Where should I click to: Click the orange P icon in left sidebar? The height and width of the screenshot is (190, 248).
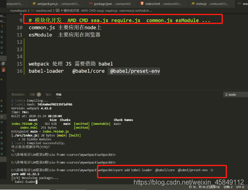[4, 70]
